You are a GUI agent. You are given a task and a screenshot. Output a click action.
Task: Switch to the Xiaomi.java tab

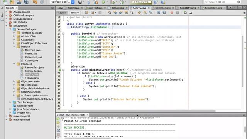tap(73, 8)
